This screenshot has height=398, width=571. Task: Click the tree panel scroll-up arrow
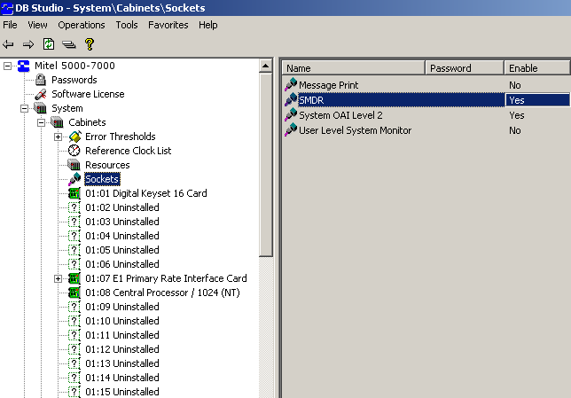click(266, 66)
